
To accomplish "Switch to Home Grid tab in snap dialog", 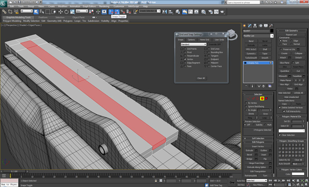I will (204, 40).
